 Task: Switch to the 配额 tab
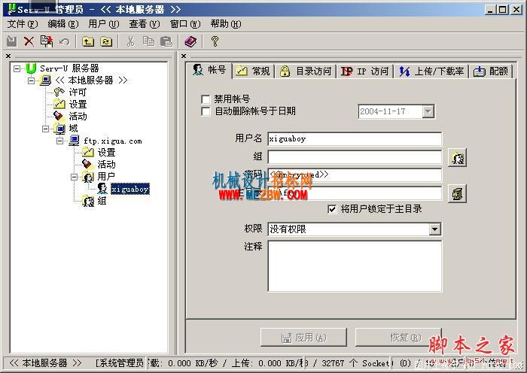[x=491, y=71]
